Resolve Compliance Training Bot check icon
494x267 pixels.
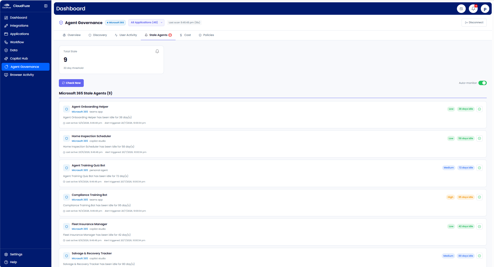[x=479, y=197]
